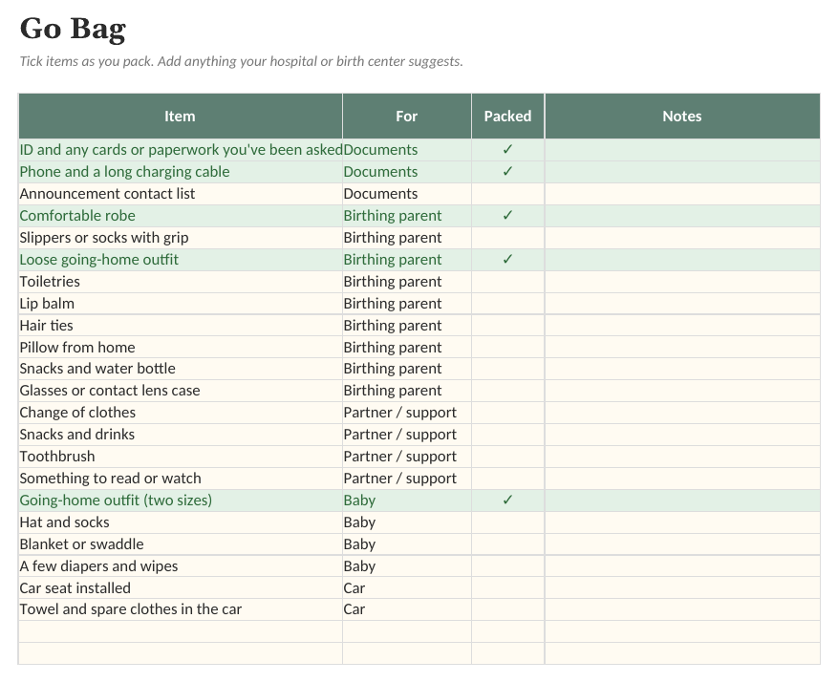838x682 pixels.
Task: Select 'Pillow from home' cell
Action: pos(180,347)
